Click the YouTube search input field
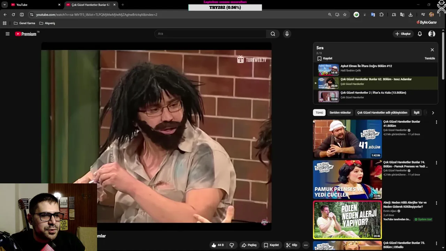 tap(210, 34)
